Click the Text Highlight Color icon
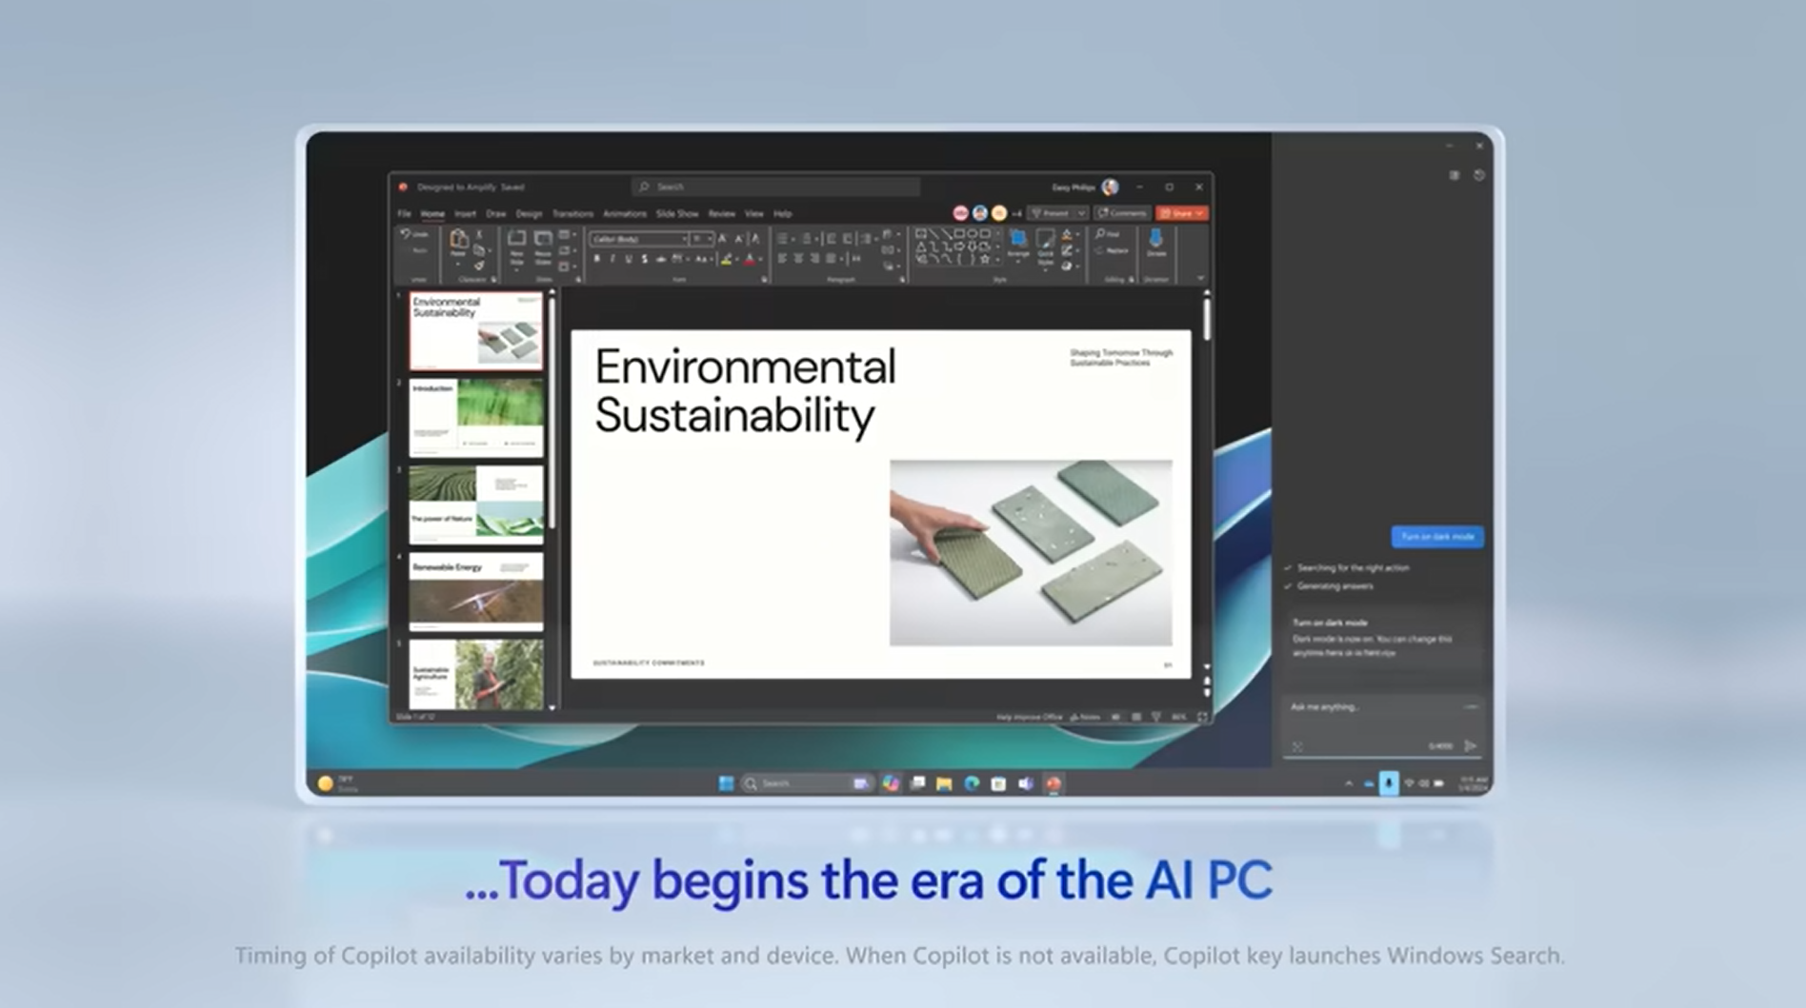Viewport: 1806px width, 1008px height. pos(726,259)
